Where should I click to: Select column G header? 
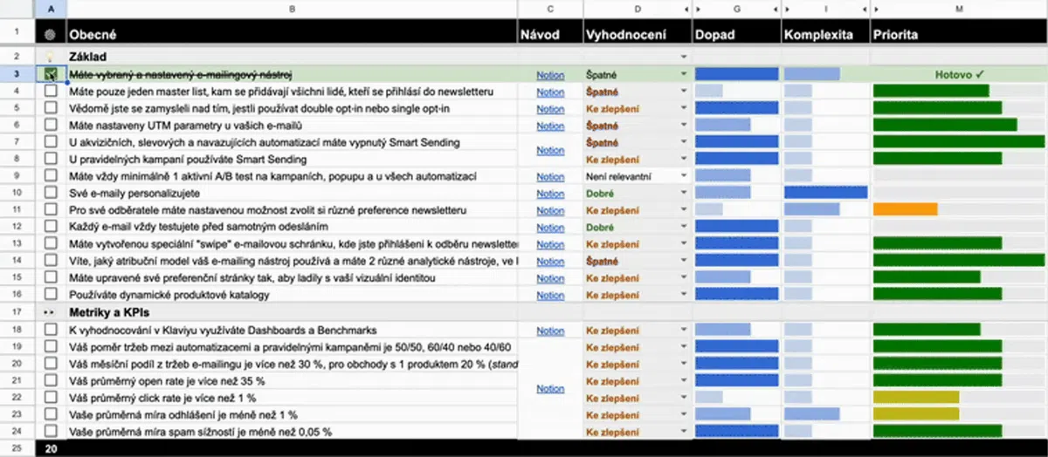[737, 8]
